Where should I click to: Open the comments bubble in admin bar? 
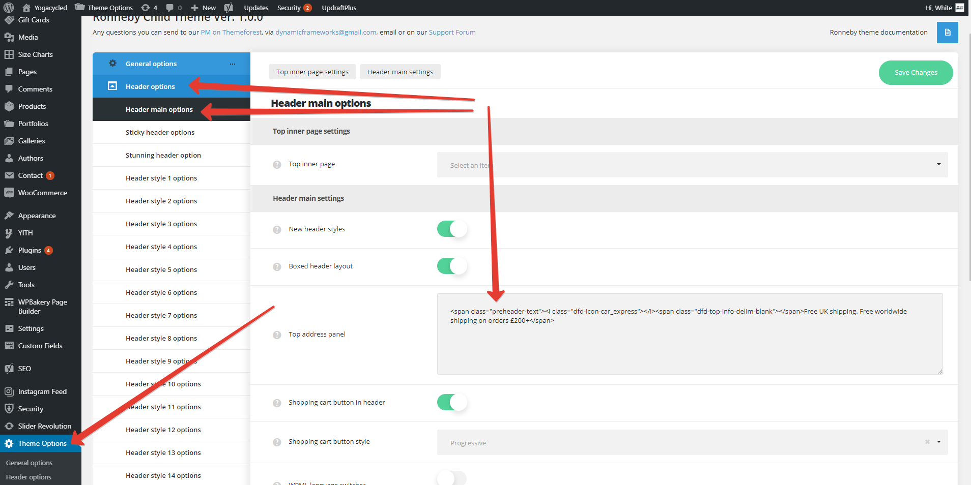(173, 8)
